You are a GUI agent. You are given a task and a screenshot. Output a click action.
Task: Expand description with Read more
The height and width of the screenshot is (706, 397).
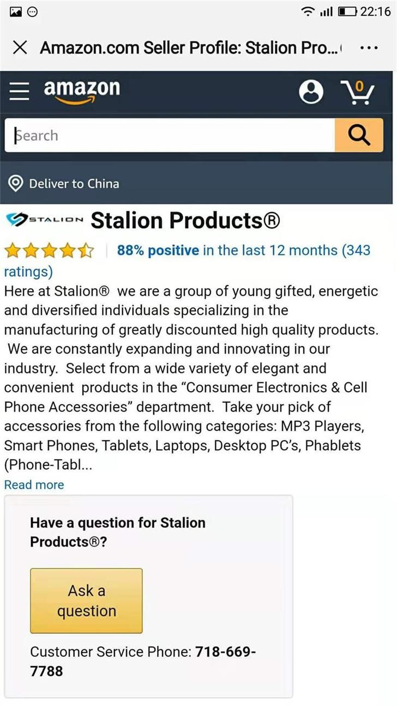pos(34,484)
